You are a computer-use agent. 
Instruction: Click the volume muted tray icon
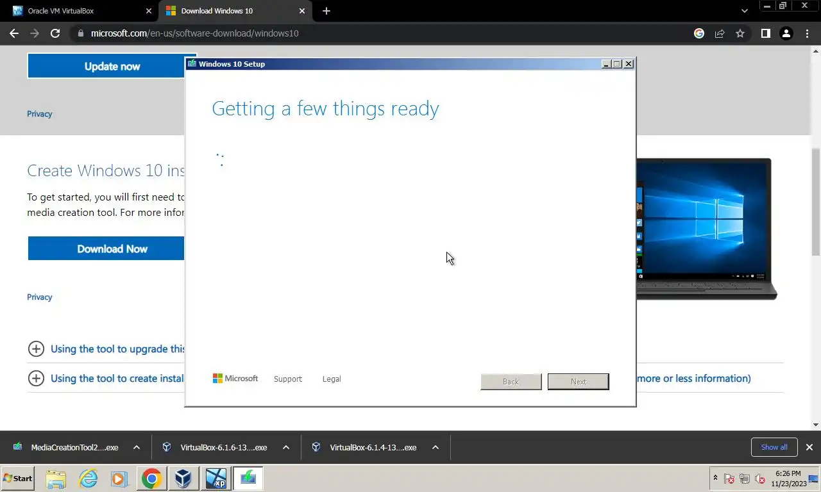[x=760, y=479]
